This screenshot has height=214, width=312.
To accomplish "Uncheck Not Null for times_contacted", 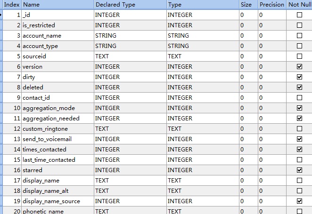I will click(x=299, y=149).
